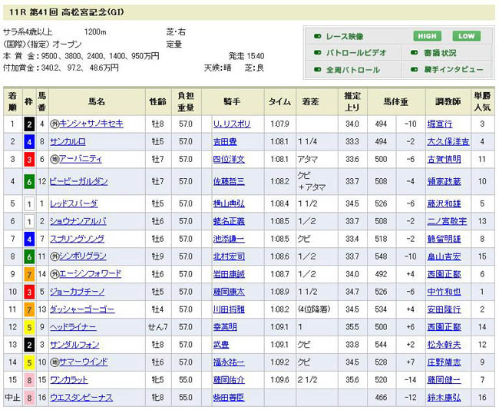Click the 馬名 column header
The height and width of the screenshot is (410, 499).
point(97,101)
